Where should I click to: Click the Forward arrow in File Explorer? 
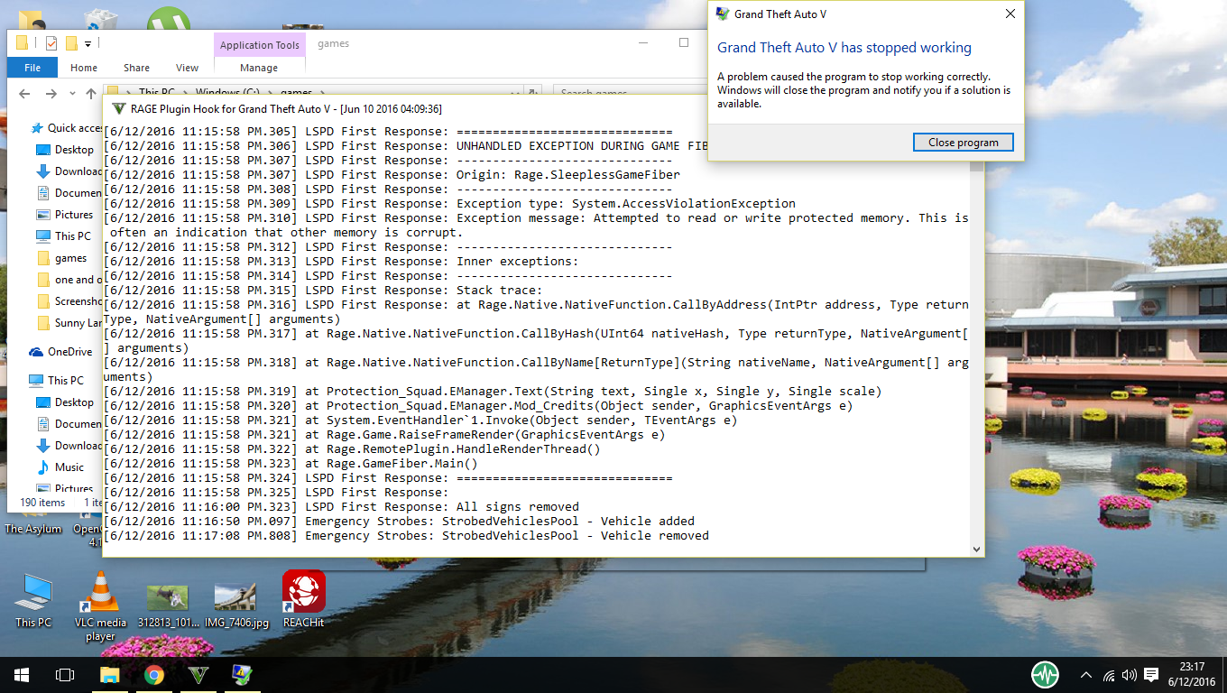coord(51,94)
